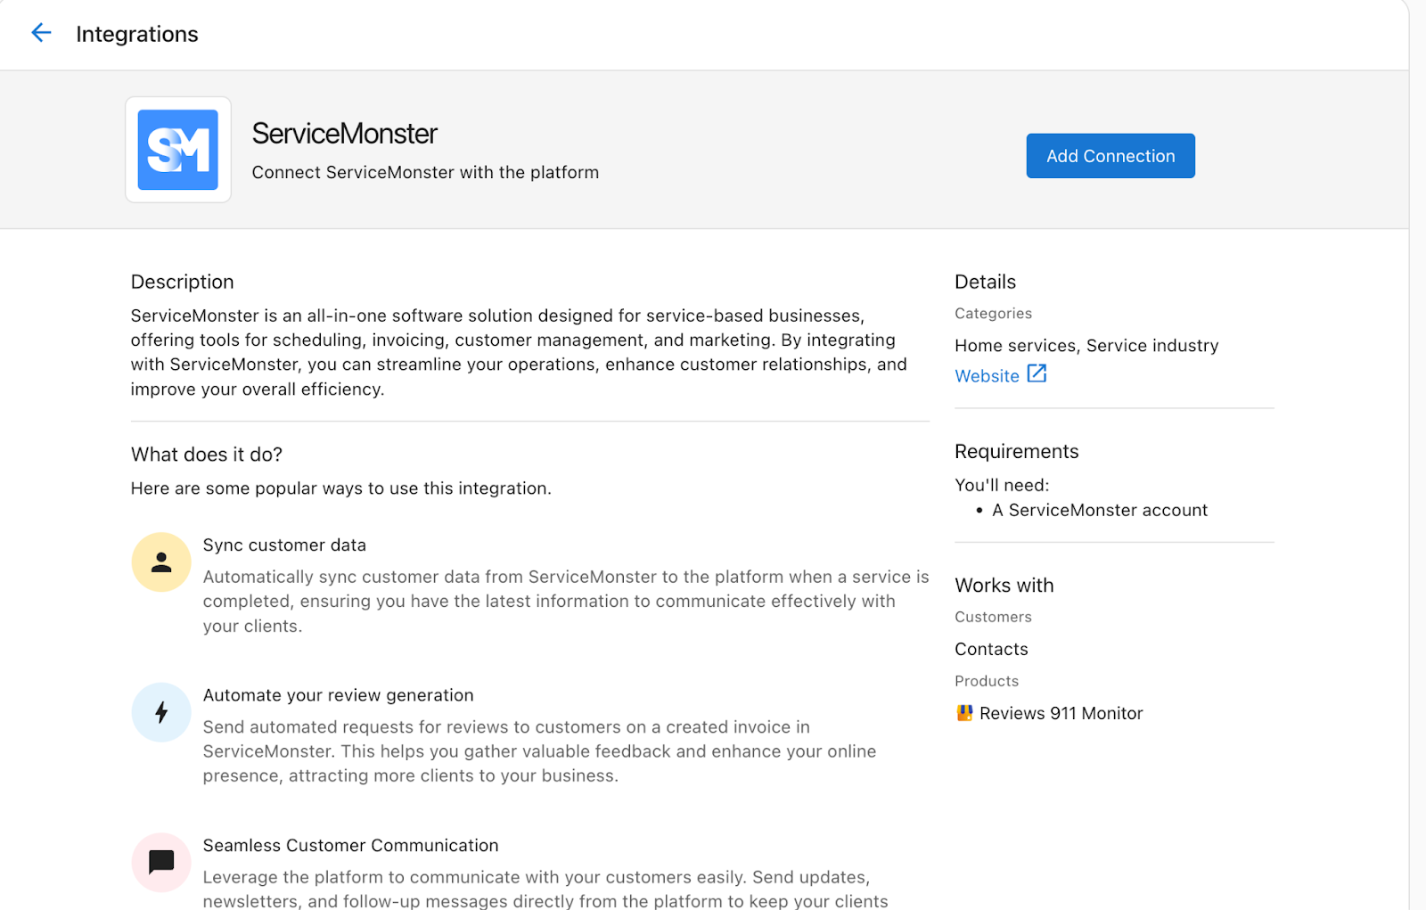Click the person icon for Sync customer data
Viewport: 1426px width, 910px height.
pos(161,562)
